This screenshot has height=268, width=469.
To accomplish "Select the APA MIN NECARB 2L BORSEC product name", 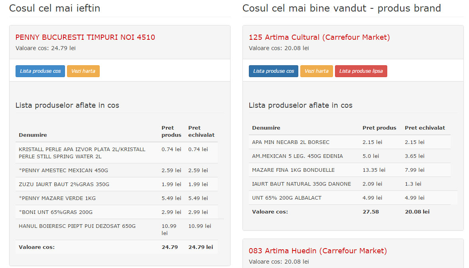I will [291, 142].
